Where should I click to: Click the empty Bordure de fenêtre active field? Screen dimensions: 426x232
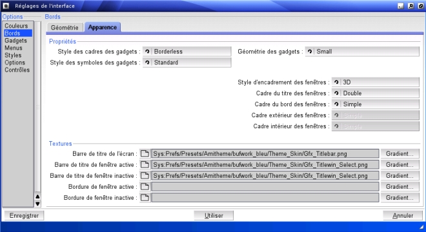(265, 187)
